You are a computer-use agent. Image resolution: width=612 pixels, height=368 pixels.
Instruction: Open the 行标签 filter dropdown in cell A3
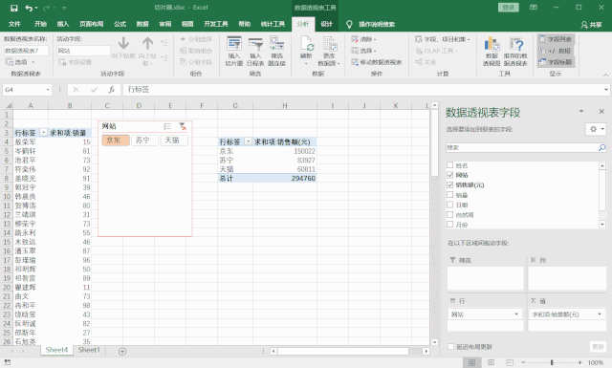point(43,133)
